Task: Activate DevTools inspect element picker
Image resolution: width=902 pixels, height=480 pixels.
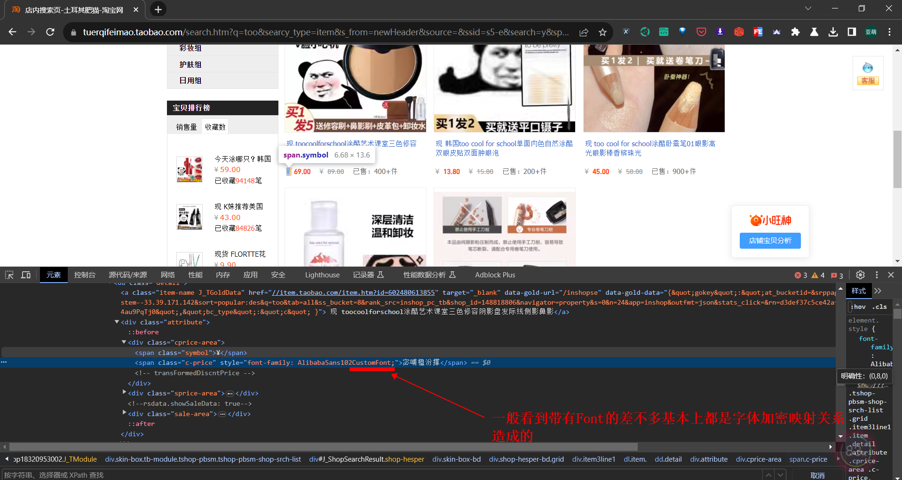Action: tap(9, 275)
